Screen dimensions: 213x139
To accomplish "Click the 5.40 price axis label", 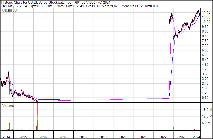I will click(205, 60).
